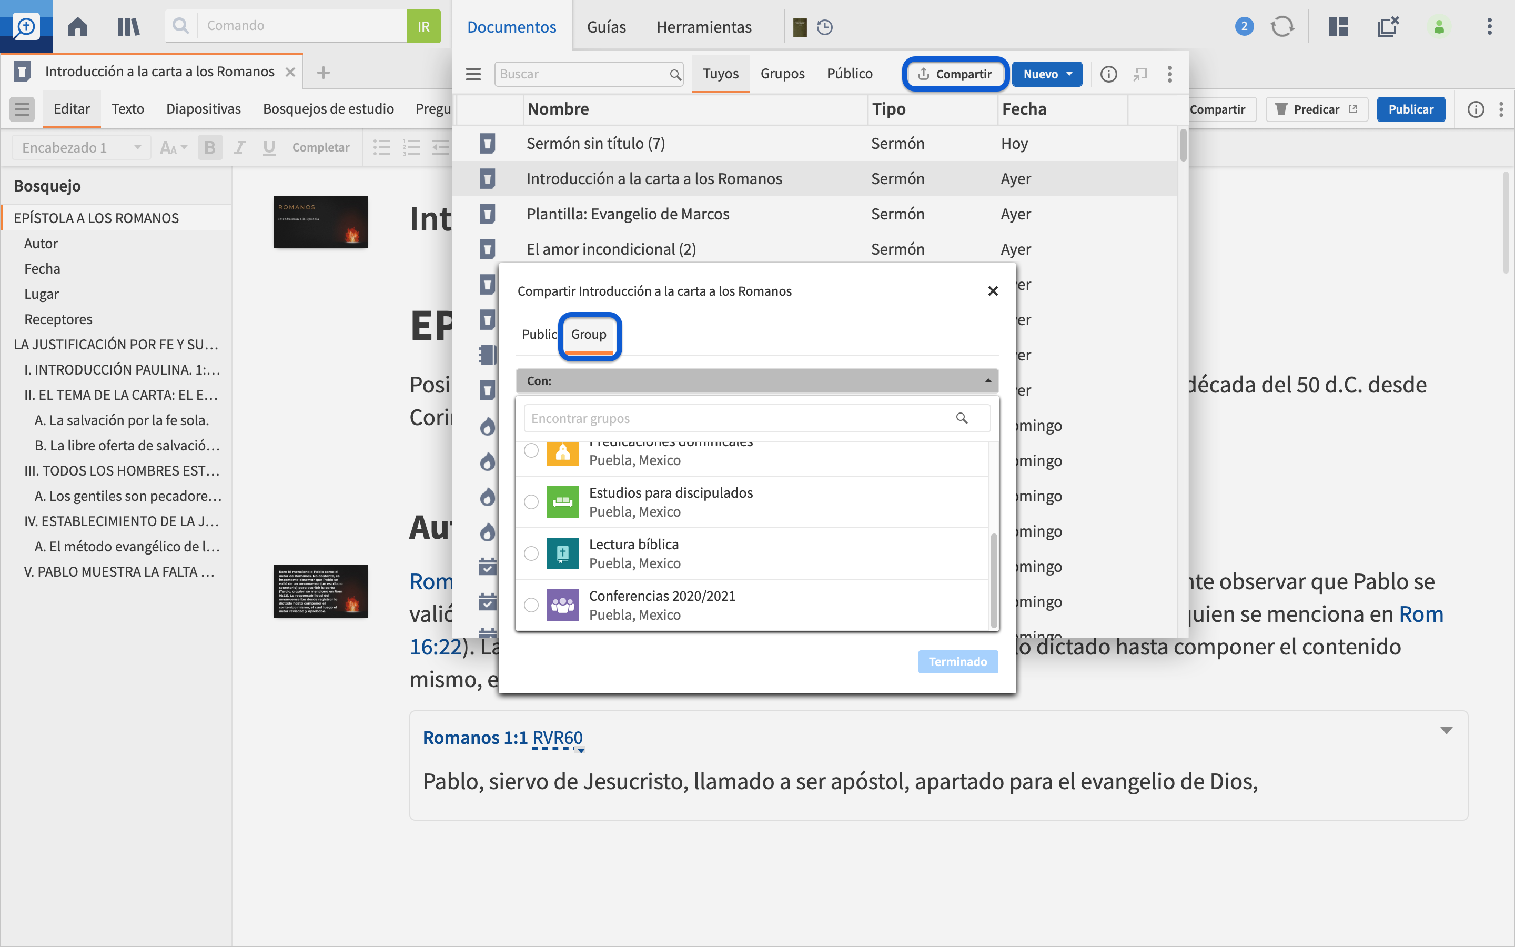Open the Diapositivas tab
Screen dimensions: 1515x947
point(204,109)
